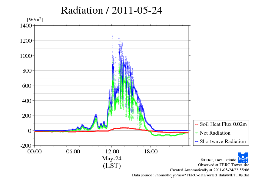The width and height of the screenshot is (255, 180).
Task: Click the y-axis label '800'
Action: pyautogui.click(x=27, y=71)
